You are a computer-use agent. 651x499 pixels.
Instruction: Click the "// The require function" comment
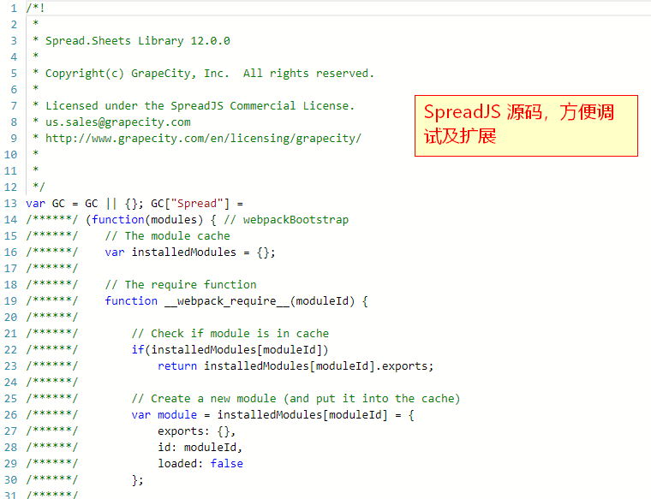(x=180, y=284)
